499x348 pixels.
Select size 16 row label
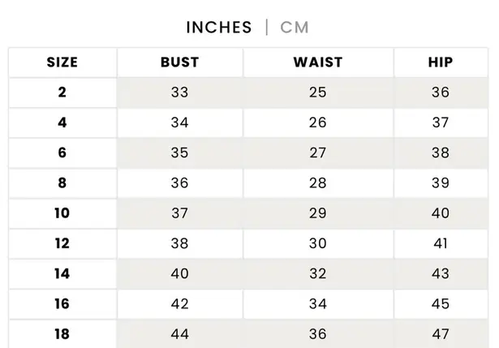coord(62,304)
